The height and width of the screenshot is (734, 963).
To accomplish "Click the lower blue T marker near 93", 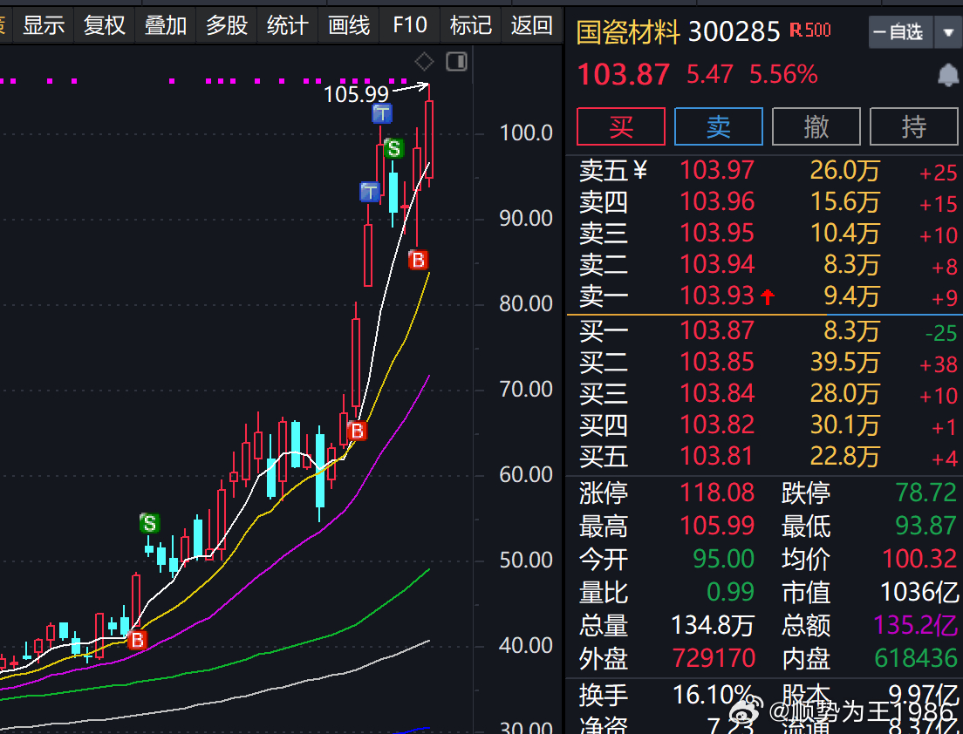I will [x=370, y=192].
